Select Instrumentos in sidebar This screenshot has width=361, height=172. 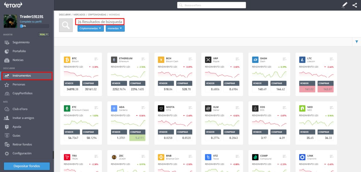(27, 76)
